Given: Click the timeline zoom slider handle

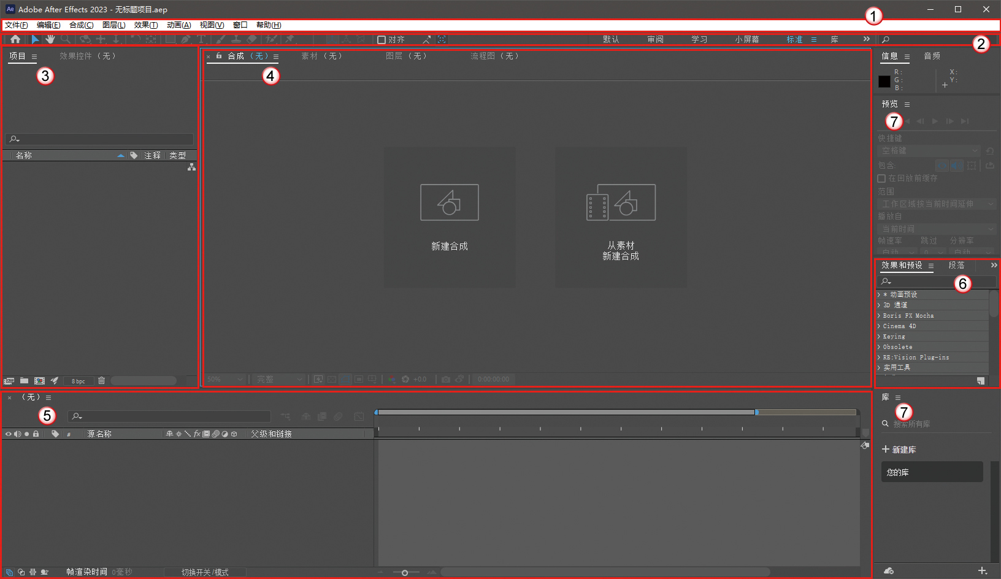Looking at the screenshot, I should [x=405, y=572].
